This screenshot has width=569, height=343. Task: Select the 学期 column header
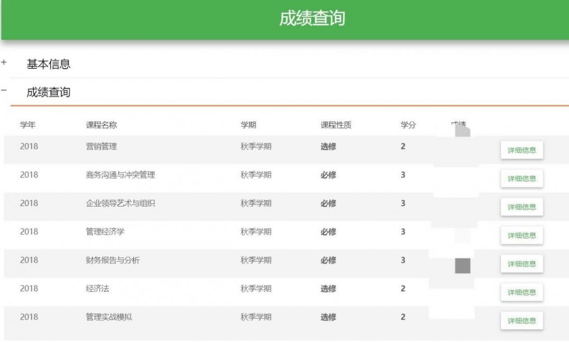click(248, 125)
